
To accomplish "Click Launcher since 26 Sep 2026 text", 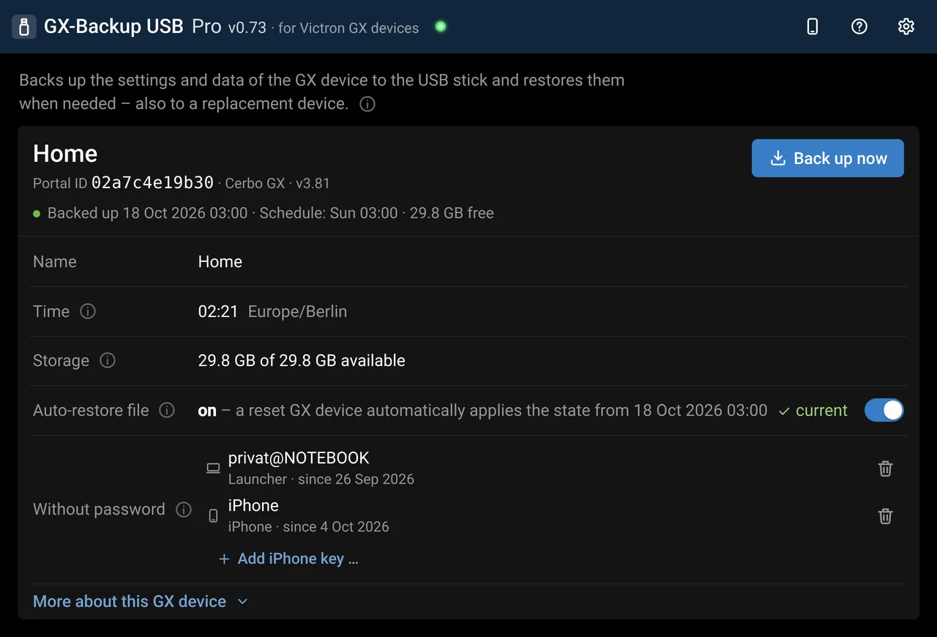I will 321,479.
